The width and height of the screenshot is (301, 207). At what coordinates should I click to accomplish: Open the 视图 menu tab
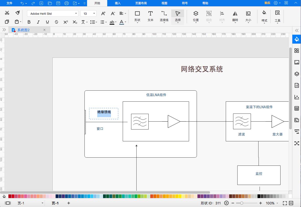coord(164,3)
